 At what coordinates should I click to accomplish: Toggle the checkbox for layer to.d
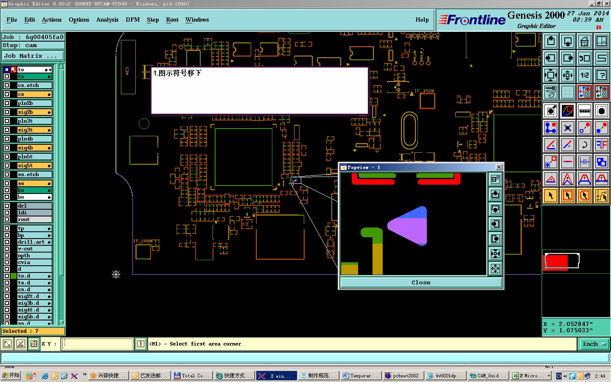(x=7, y=276)
